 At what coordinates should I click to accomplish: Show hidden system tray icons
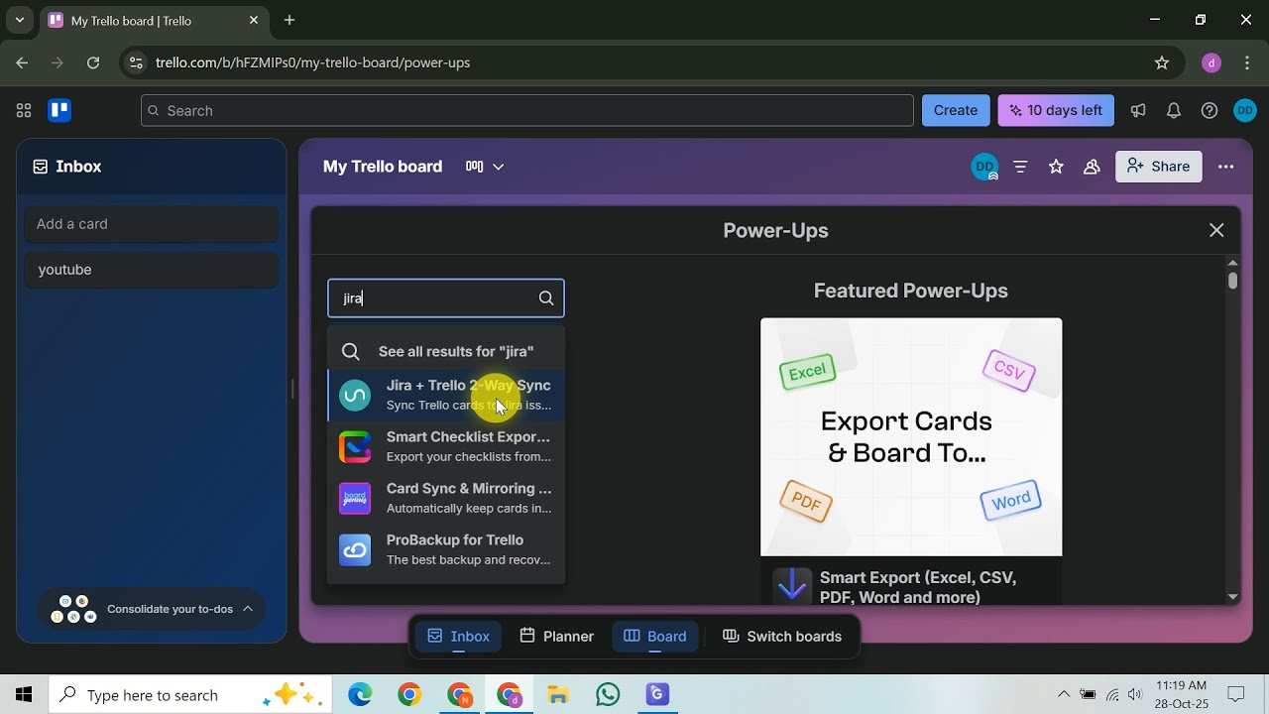(x=1064, y=695)
